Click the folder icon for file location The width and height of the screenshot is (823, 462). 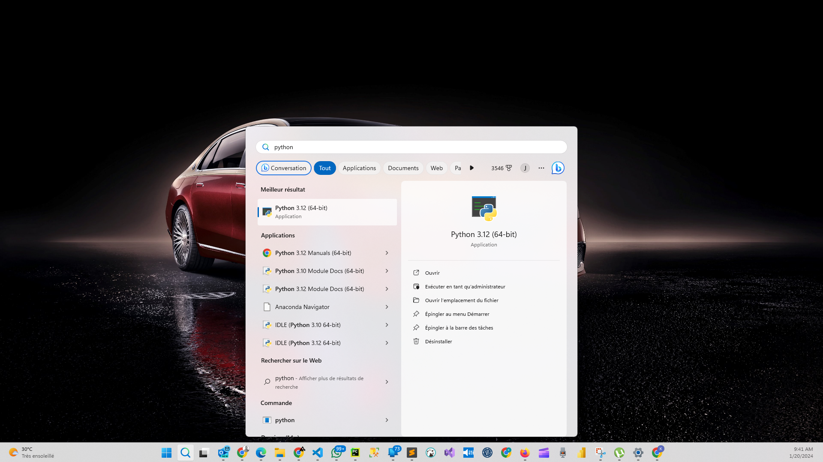(416, 300)
